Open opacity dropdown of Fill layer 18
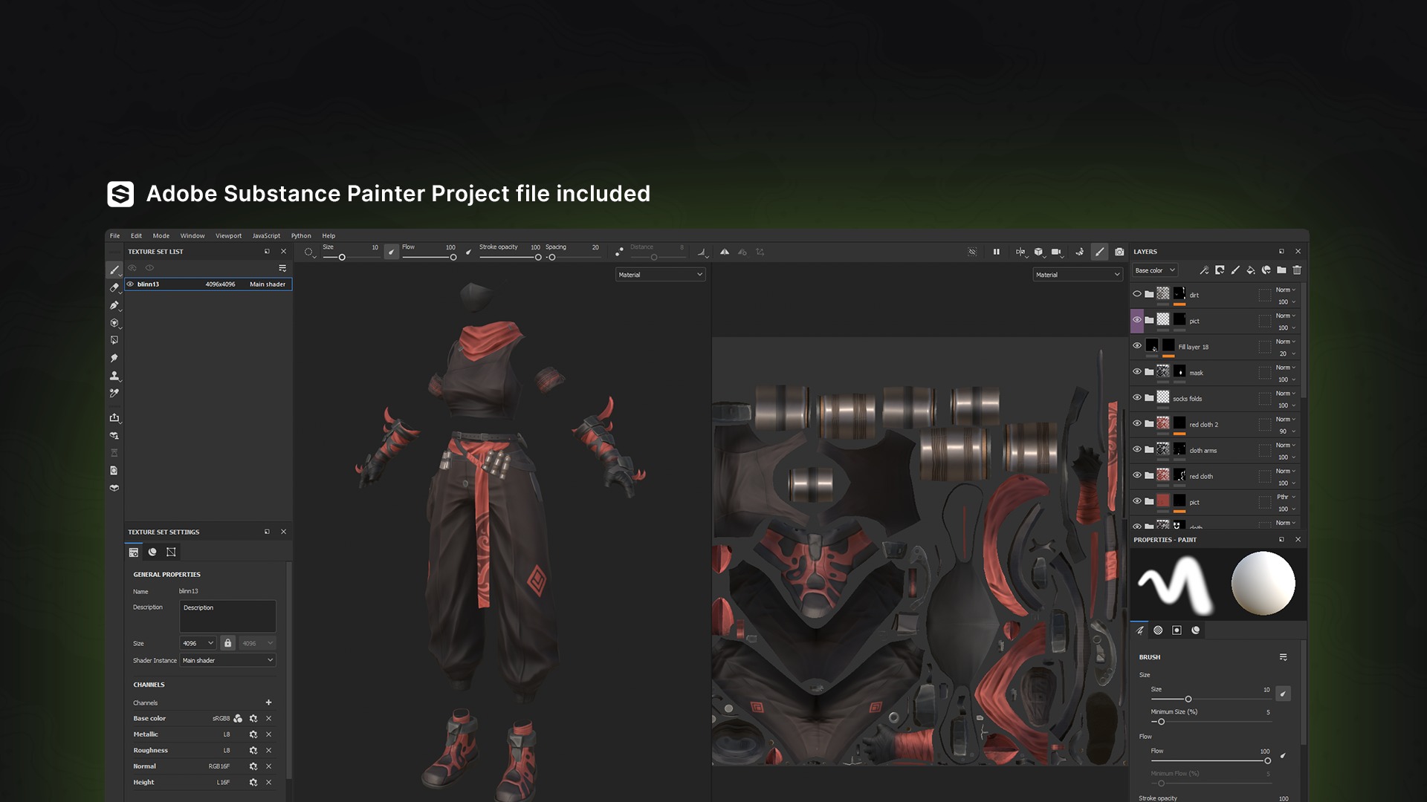The width and height of the screenshot is (1427, 802). pyautogui.click(x=1287, y=353)
